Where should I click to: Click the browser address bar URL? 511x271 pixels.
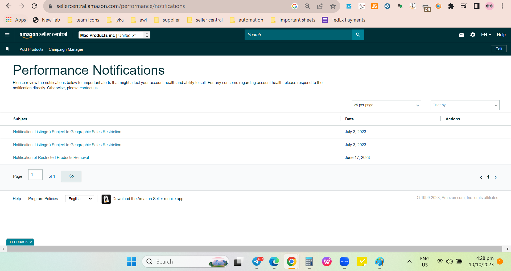pos(121,6)
